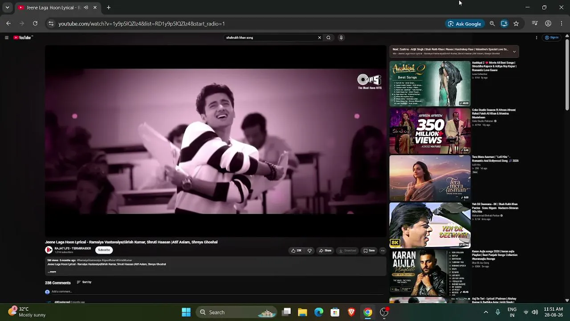Clear the YouTube search box text
The image size is (570, 321).
pyautogui.click(x=319, y=38)
